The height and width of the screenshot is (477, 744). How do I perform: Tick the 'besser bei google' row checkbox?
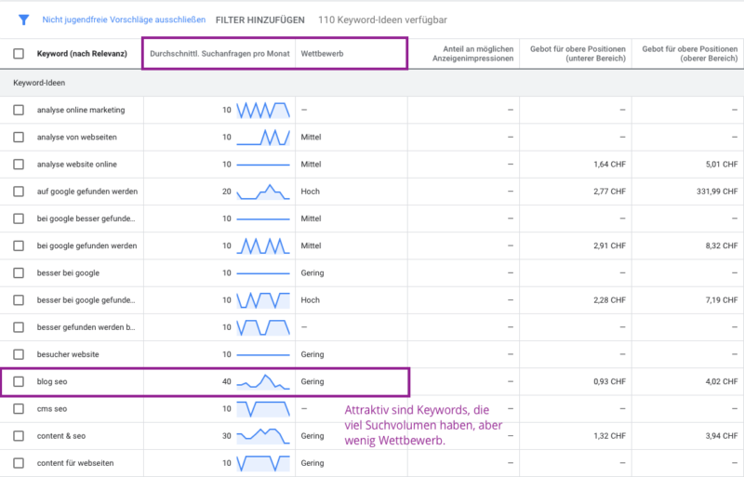(19, 273)
